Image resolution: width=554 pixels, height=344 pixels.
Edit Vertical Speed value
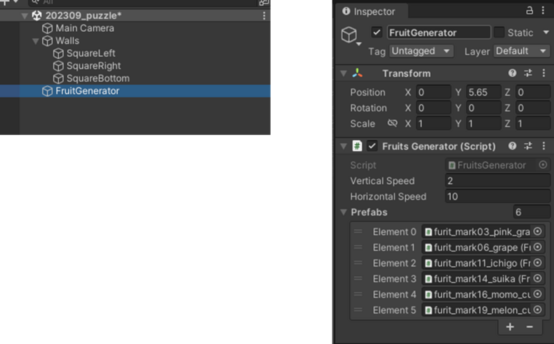coord(497,181)
